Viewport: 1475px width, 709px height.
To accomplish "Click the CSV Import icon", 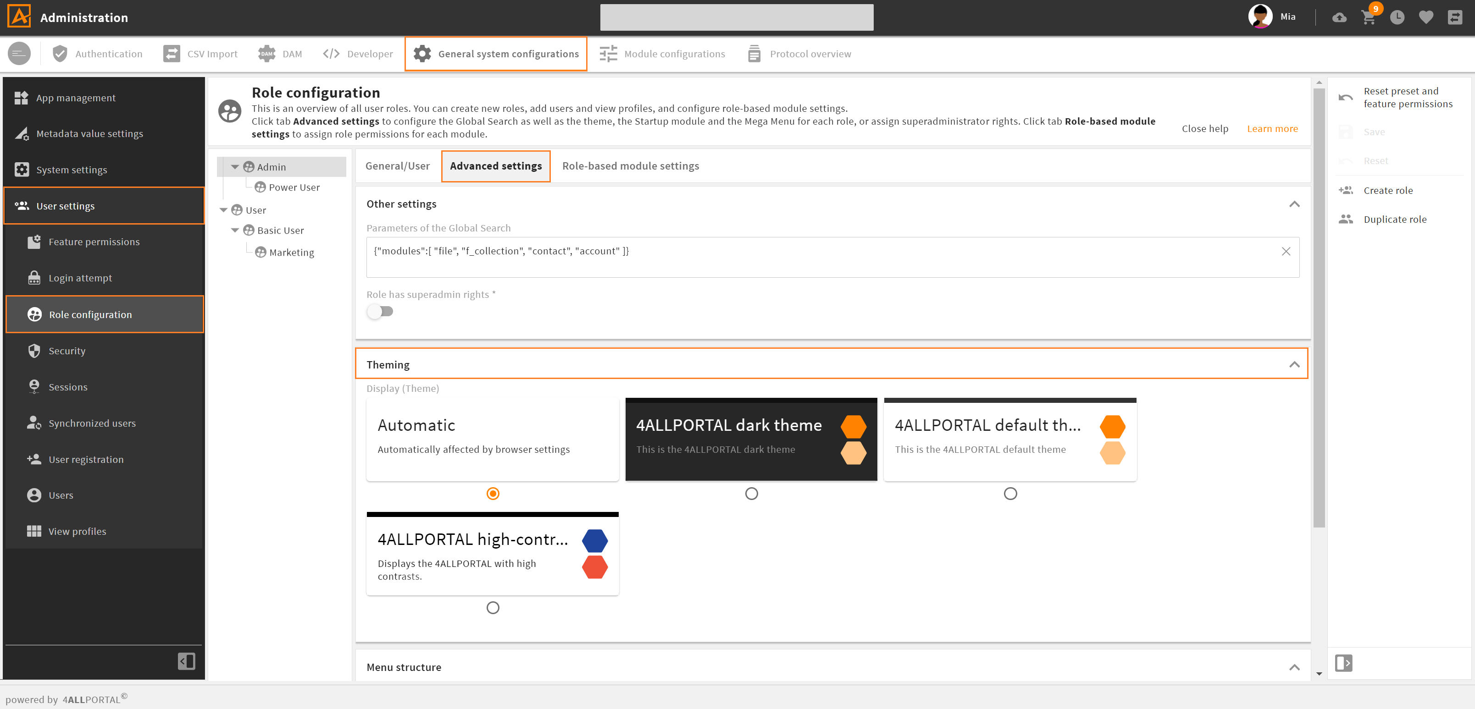I will tap(171, 54).
